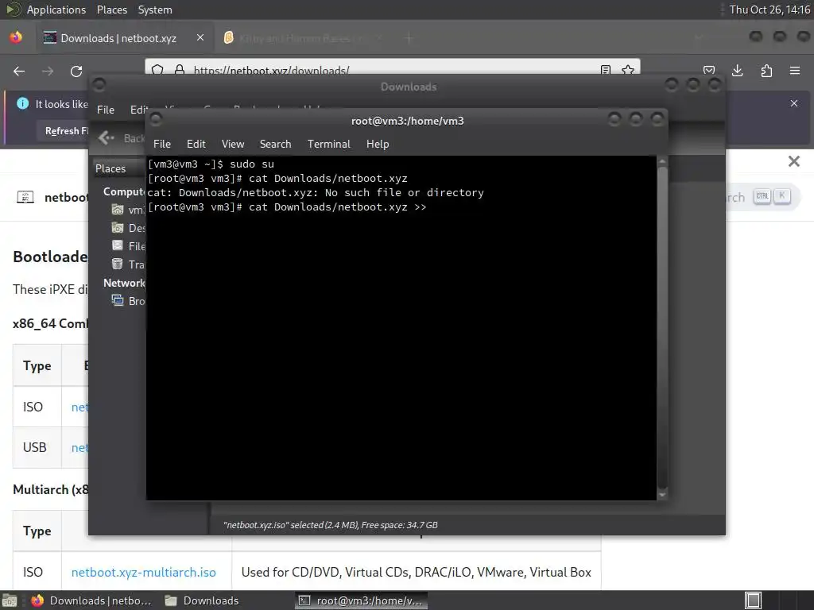Select Browse Network in Places sidebar

tap(128, 301)
